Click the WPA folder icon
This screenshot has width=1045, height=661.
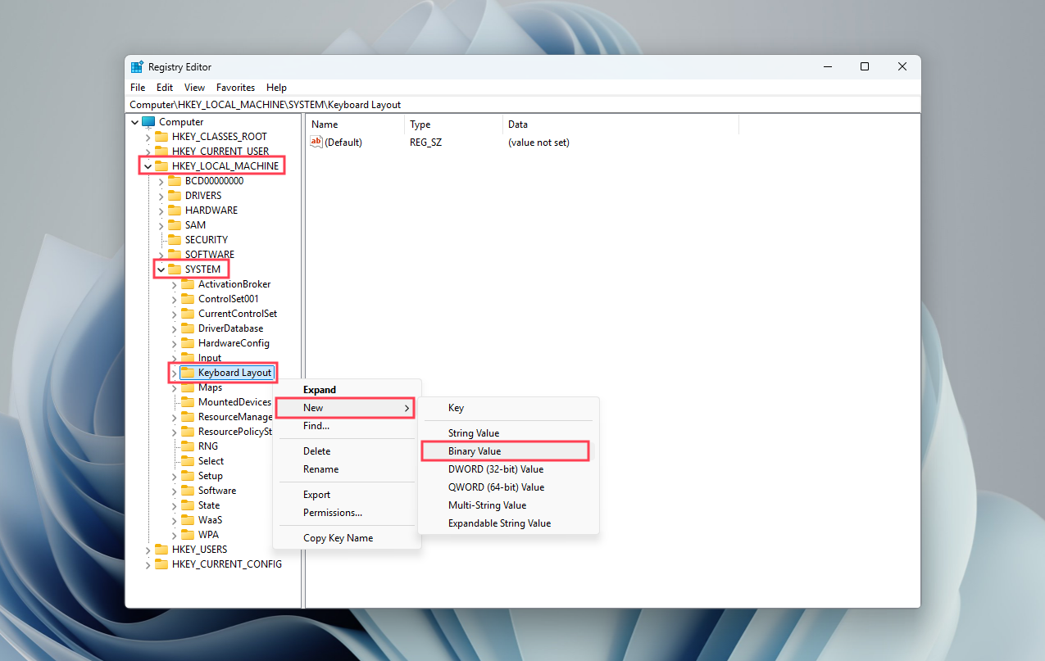(x=188, y=535)
